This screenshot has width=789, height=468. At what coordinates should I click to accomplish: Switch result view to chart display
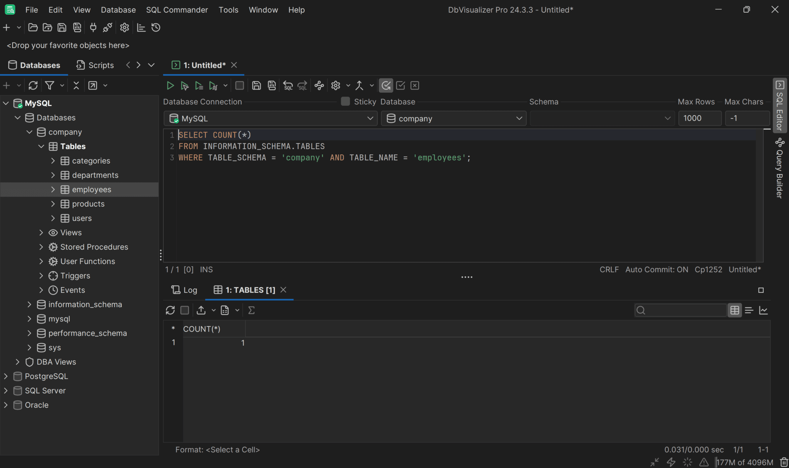(764, 310)
